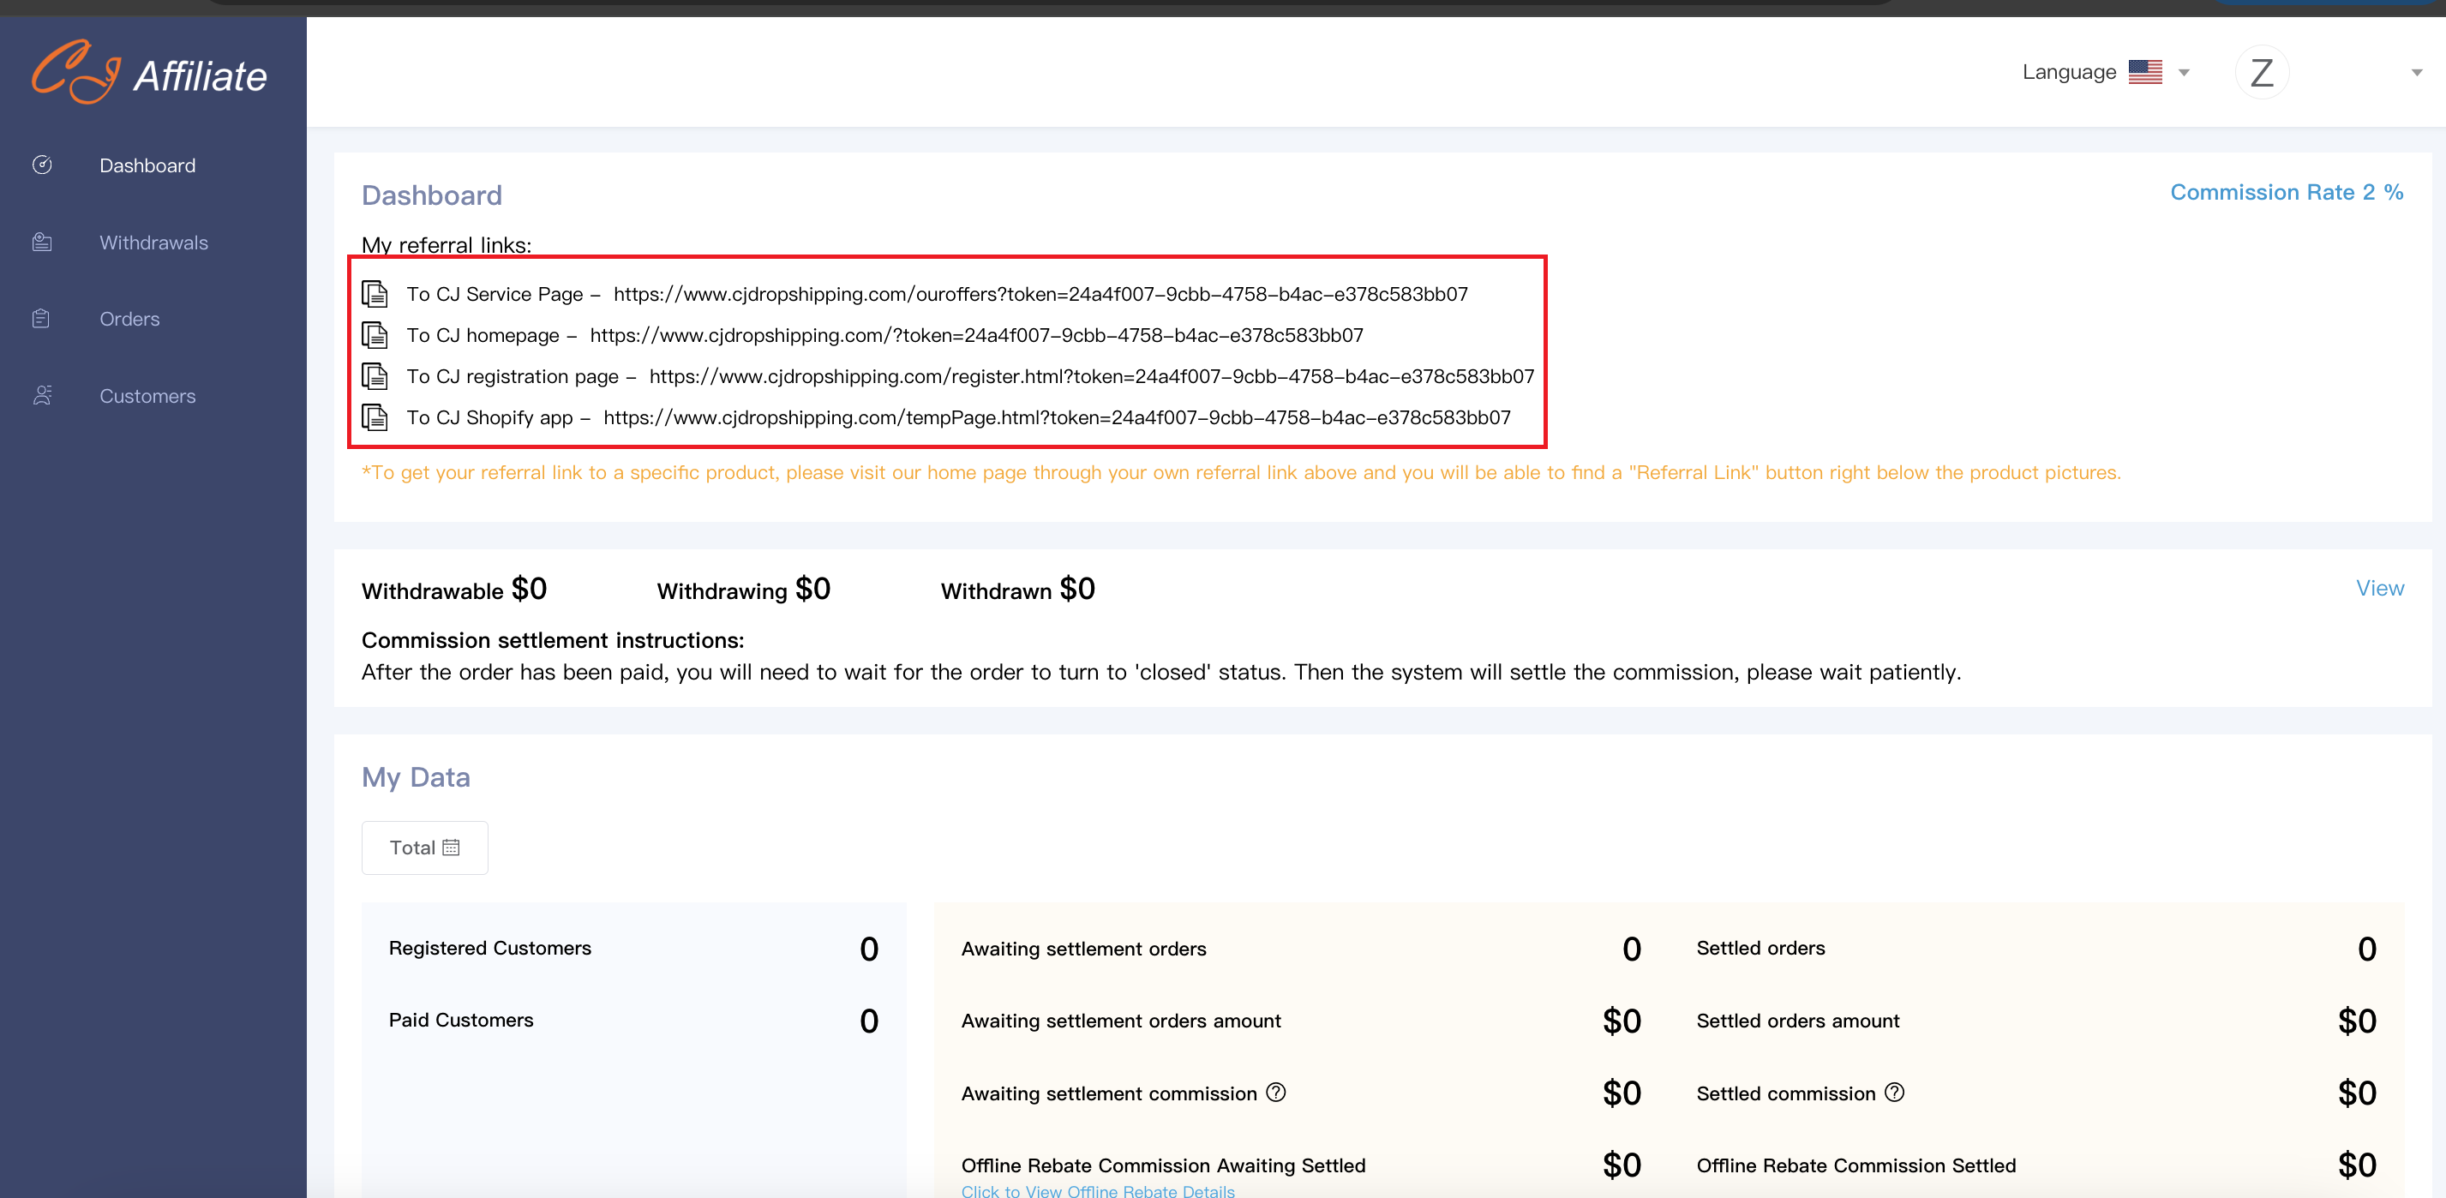Open the user account dropdown arrow
The image size is (2446, 1198).
tap(2417, 73)
